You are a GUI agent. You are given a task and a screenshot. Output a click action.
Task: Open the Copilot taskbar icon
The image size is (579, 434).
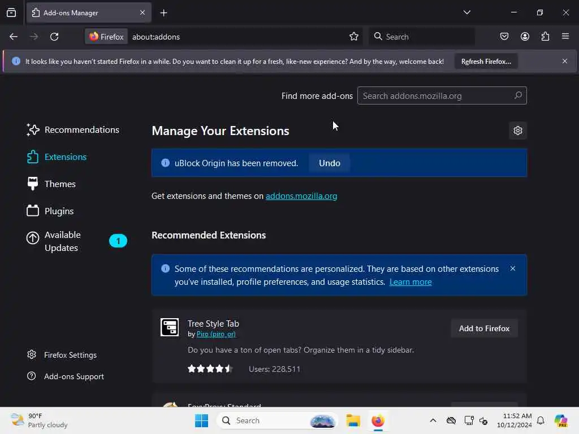[561, 420]
